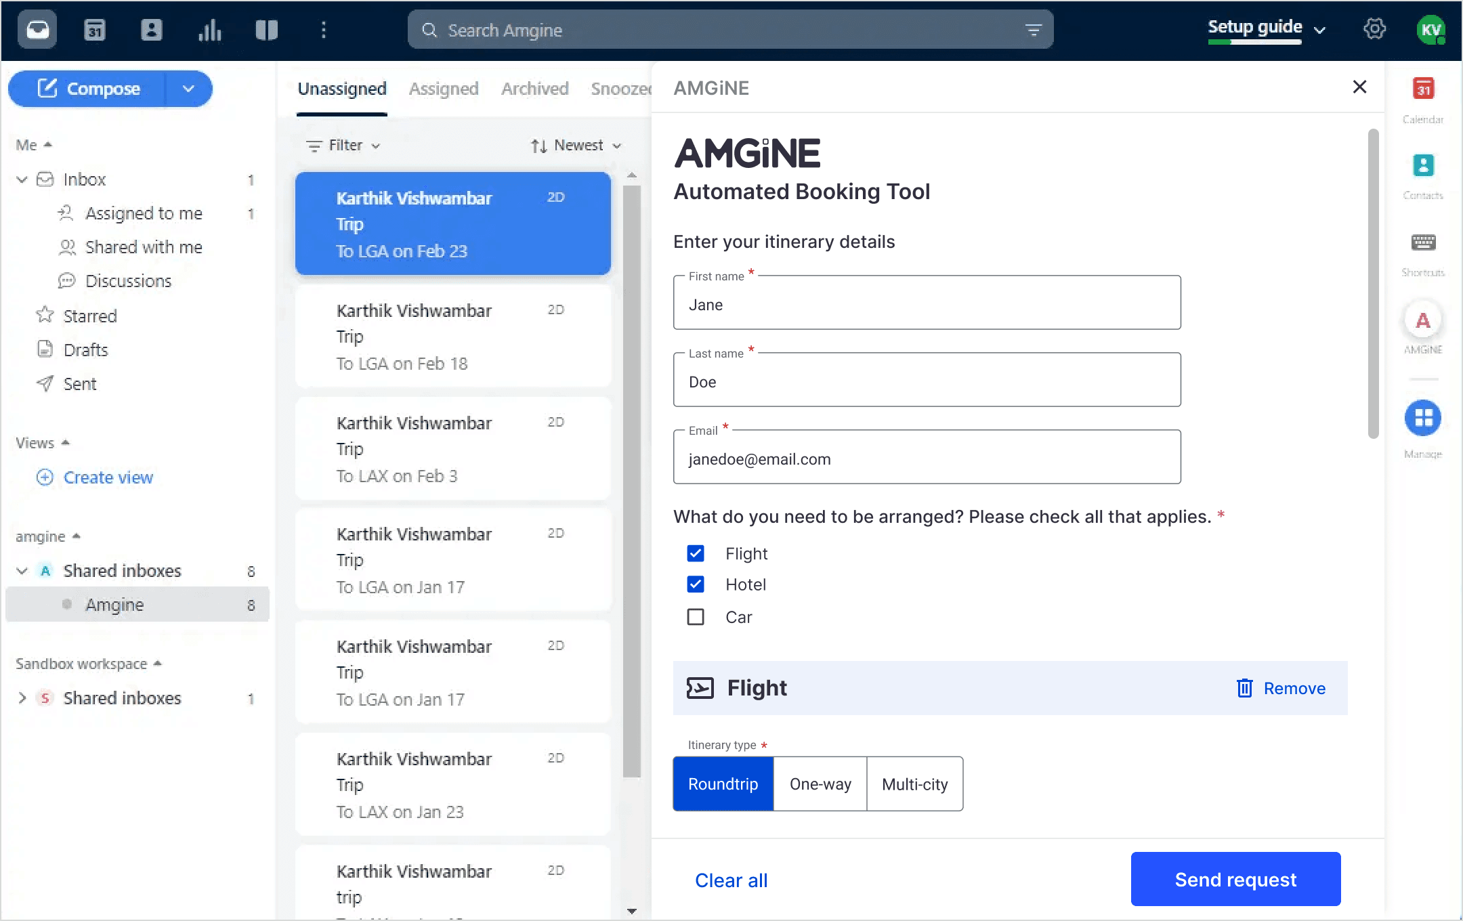Switch to the Archived tab

click(x=534, y=88)
